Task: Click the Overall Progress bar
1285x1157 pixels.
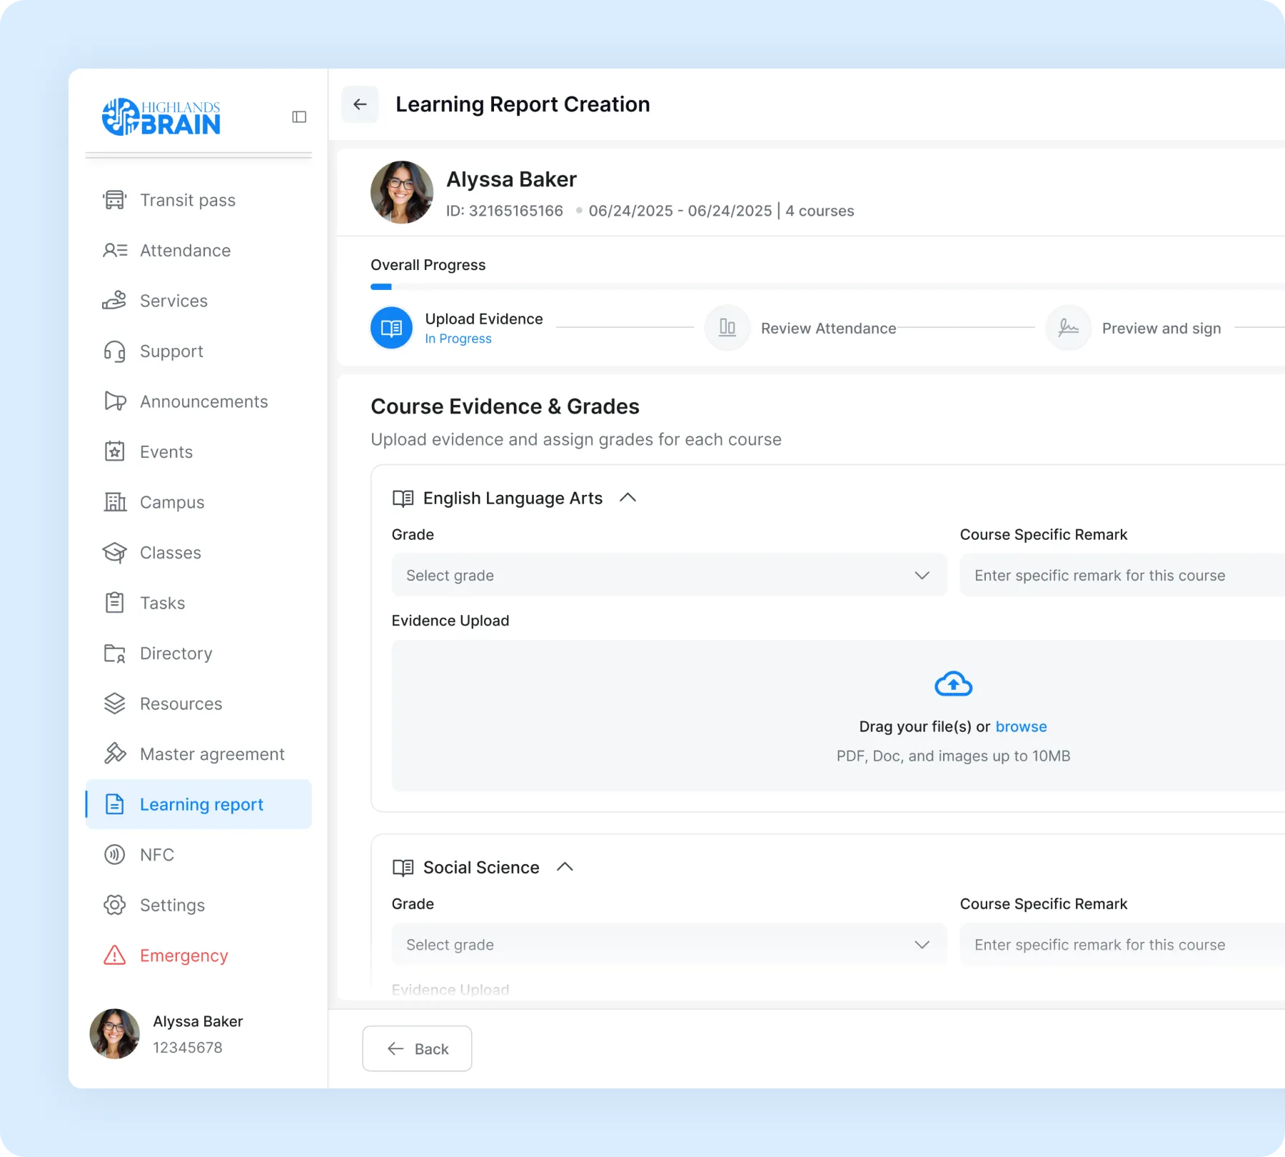Action: pos(827,286)
